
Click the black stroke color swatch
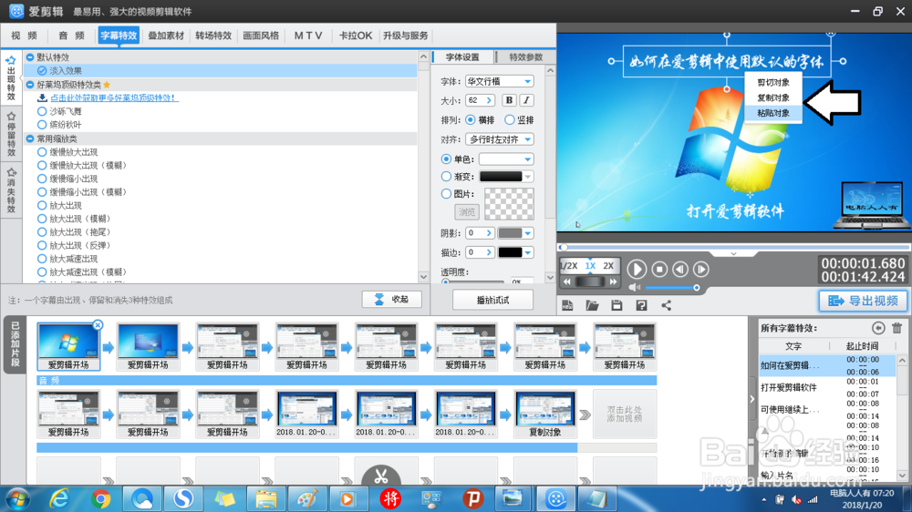[x=510, y=252]
